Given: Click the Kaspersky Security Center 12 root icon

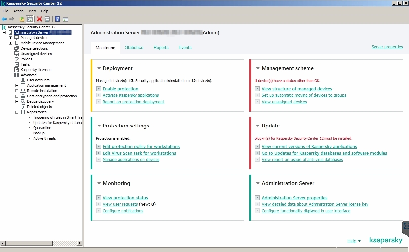Looking at the screenshot, I should (x=4, y=27).
